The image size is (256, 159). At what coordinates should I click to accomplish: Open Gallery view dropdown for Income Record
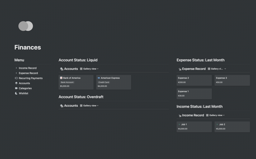pos(215,115)
